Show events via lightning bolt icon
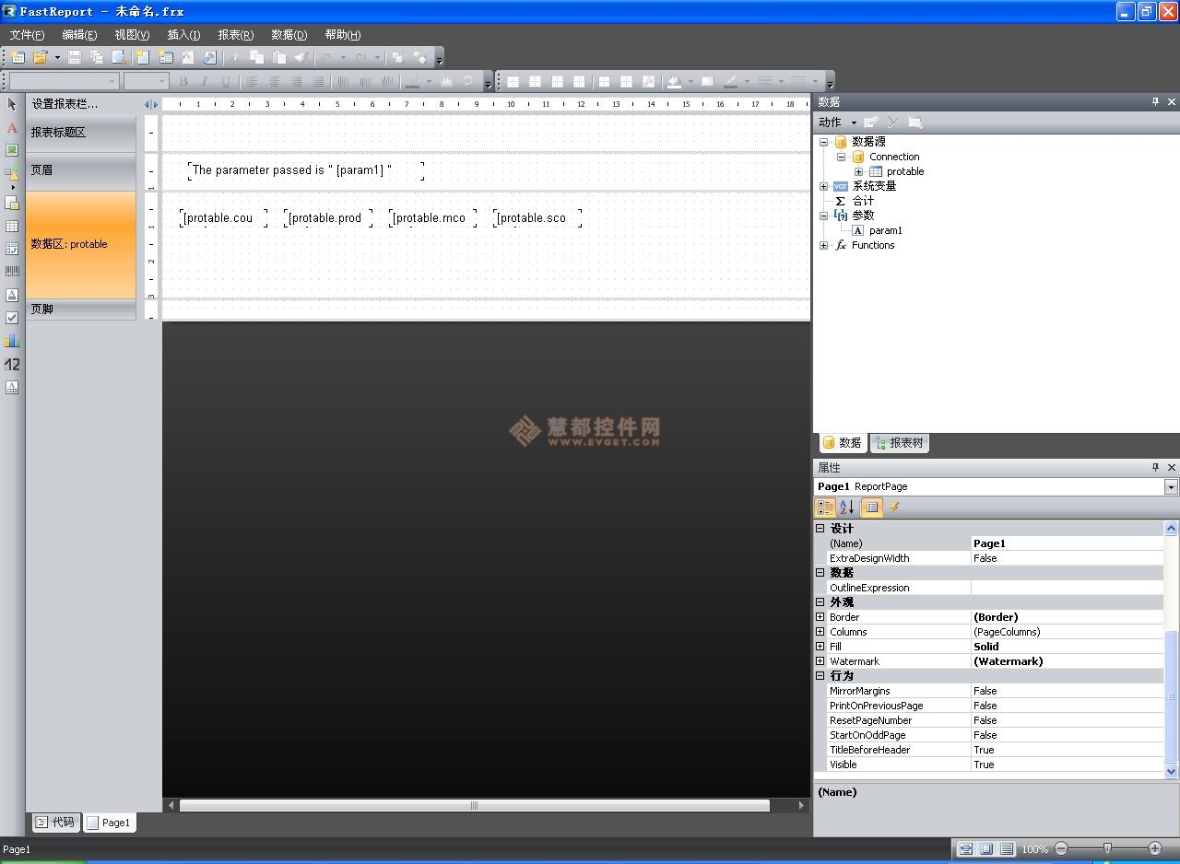 click(893, 508)
